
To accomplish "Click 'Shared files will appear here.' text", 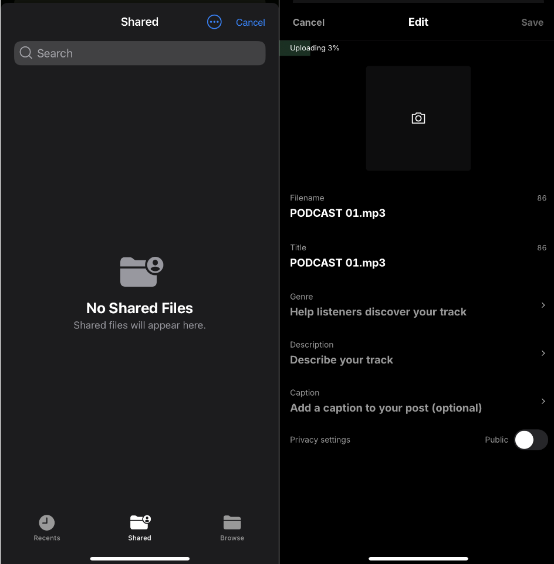I will pyautogui.click(x=140, y=325).
